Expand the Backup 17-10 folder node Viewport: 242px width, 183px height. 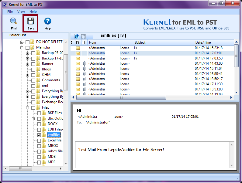point(27,59)
